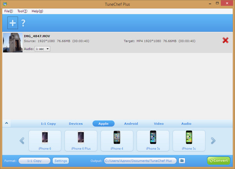Click the Output path field

pos(140,161)
